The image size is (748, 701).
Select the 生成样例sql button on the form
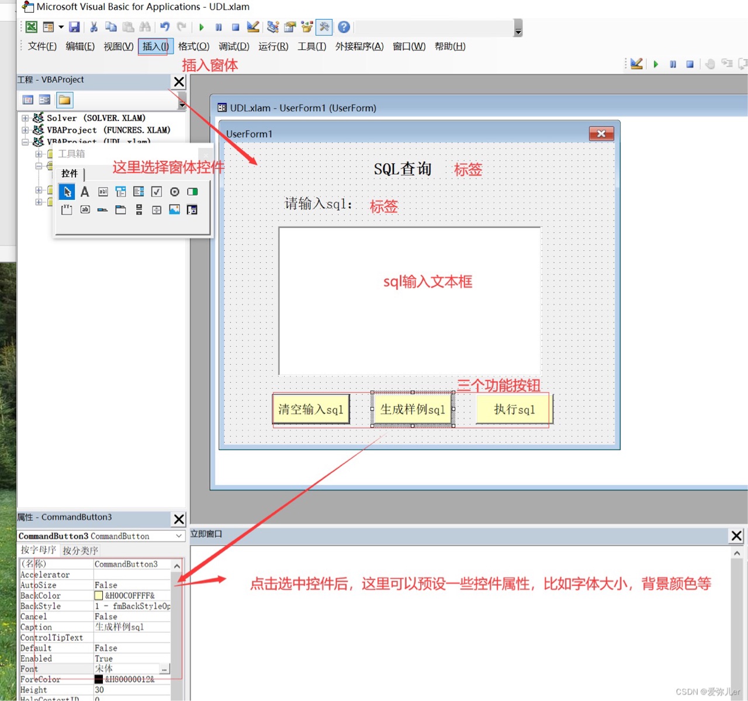413,409
